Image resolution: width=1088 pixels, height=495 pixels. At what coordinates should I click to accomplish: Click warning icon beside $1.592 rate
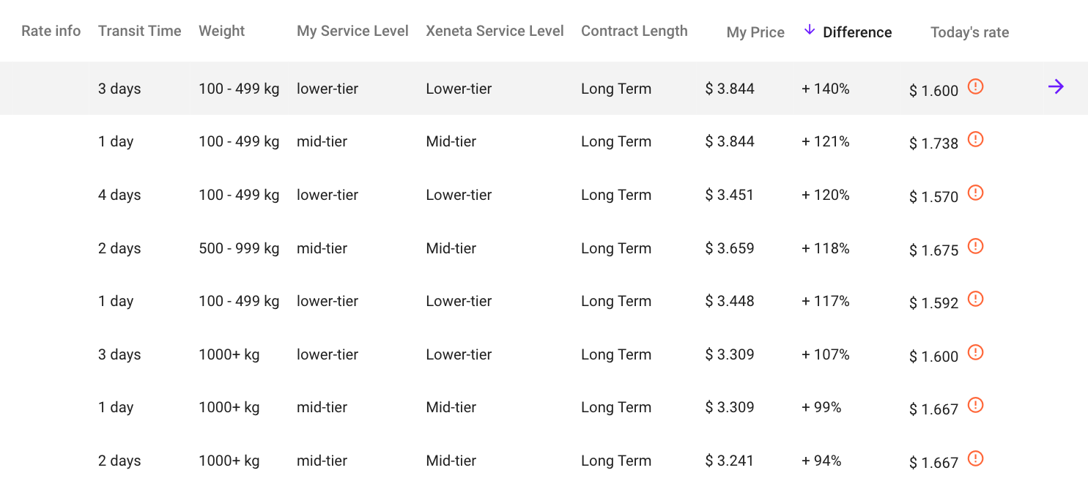tap(975, 299)
